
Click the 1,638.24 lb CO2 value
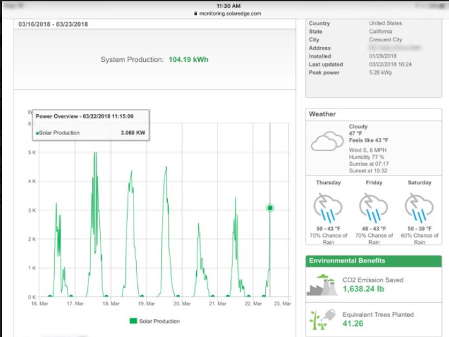pyautogui.click(x=364, y=291)
